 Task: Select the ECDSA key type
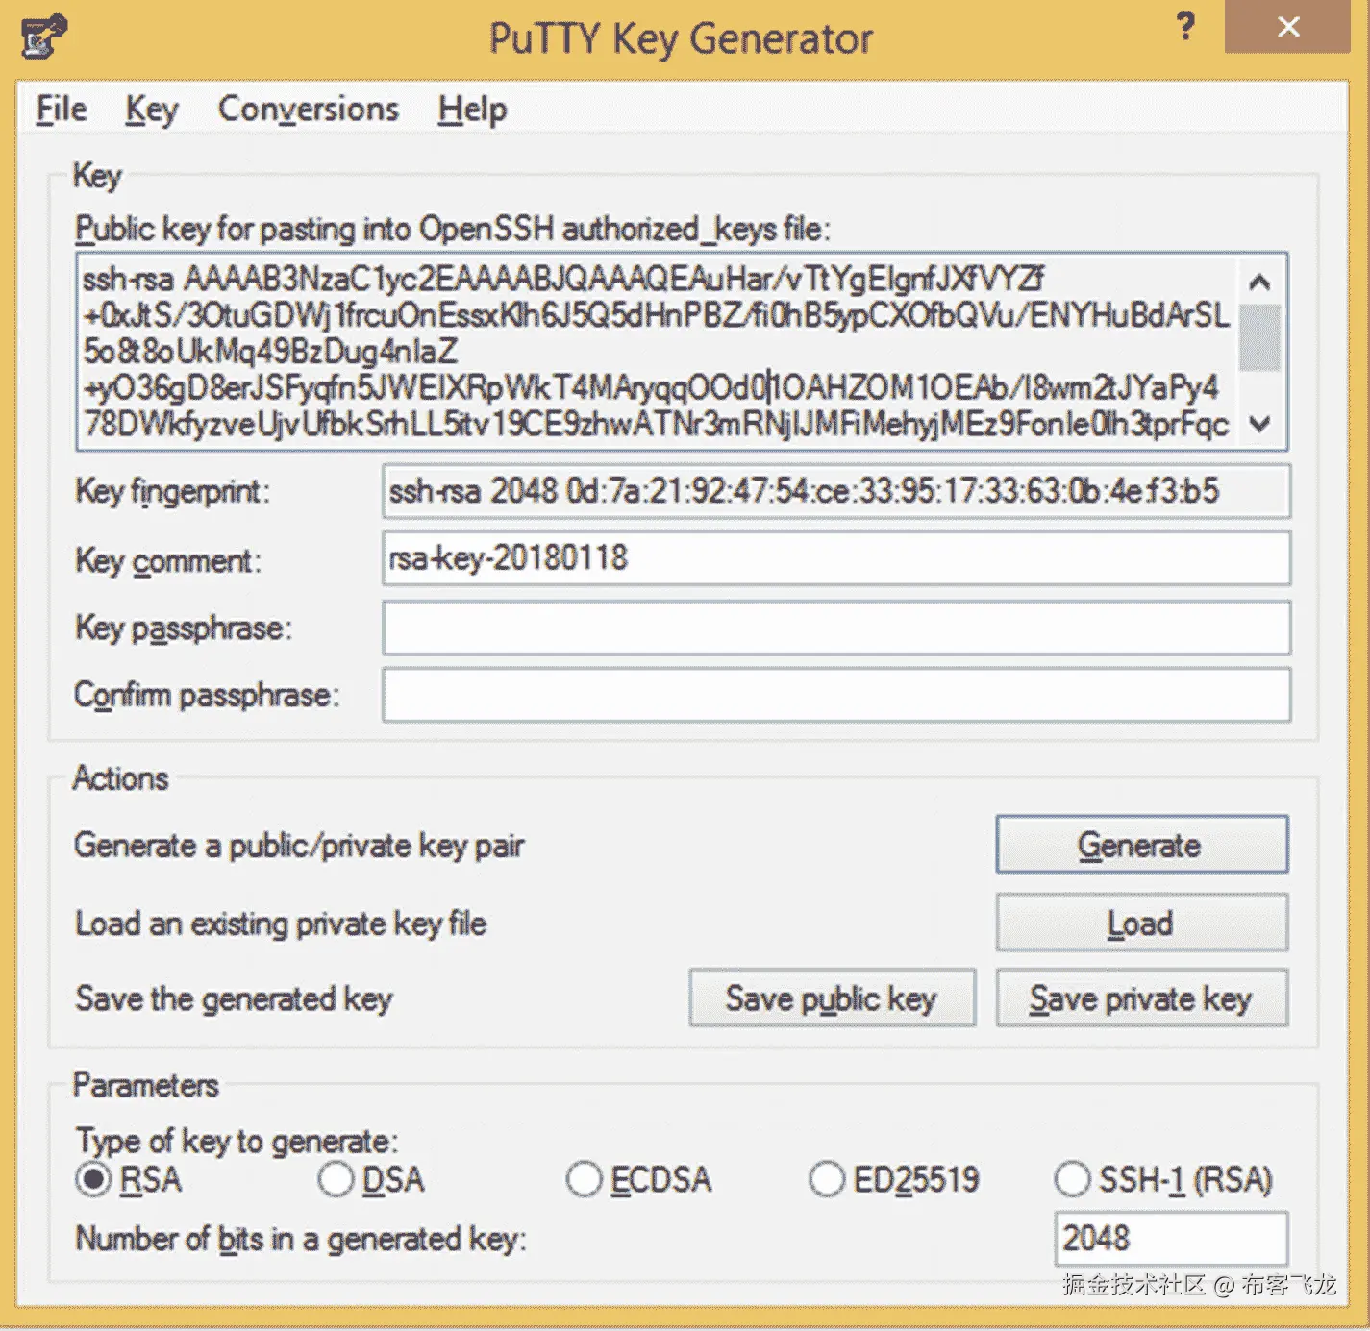click(585, 1179)
